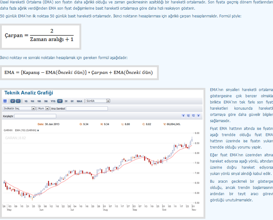Click the grid icon in chart toolbar
This screenshot has width=273, height=220.
pos(5,101)
